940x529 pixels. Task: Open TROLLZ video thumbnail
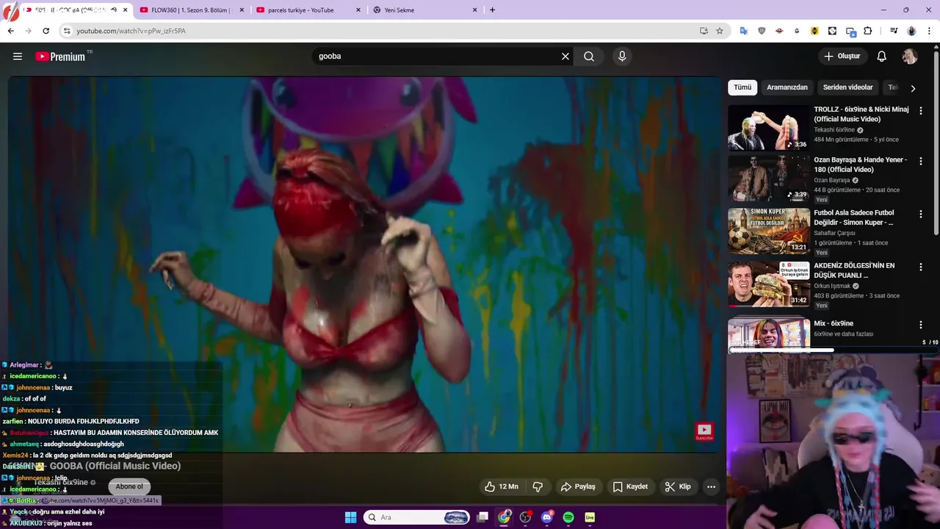[768, 127]
